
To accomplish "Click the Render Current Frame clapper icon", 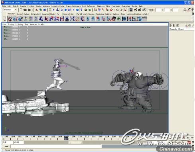I will pos(135,10).
